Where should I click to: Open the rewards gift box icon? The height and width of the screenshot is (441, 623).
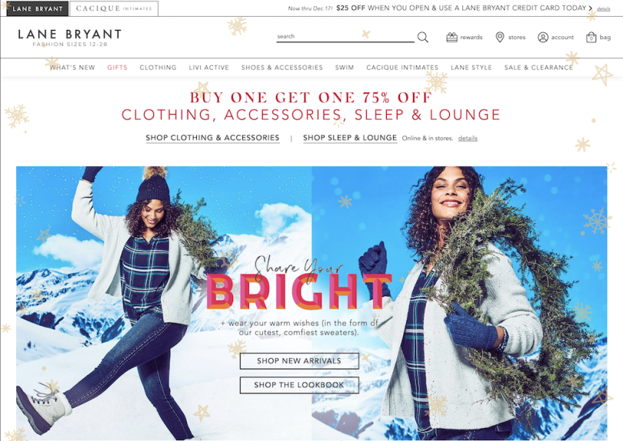pyautogui.click(x=451, y=38)
